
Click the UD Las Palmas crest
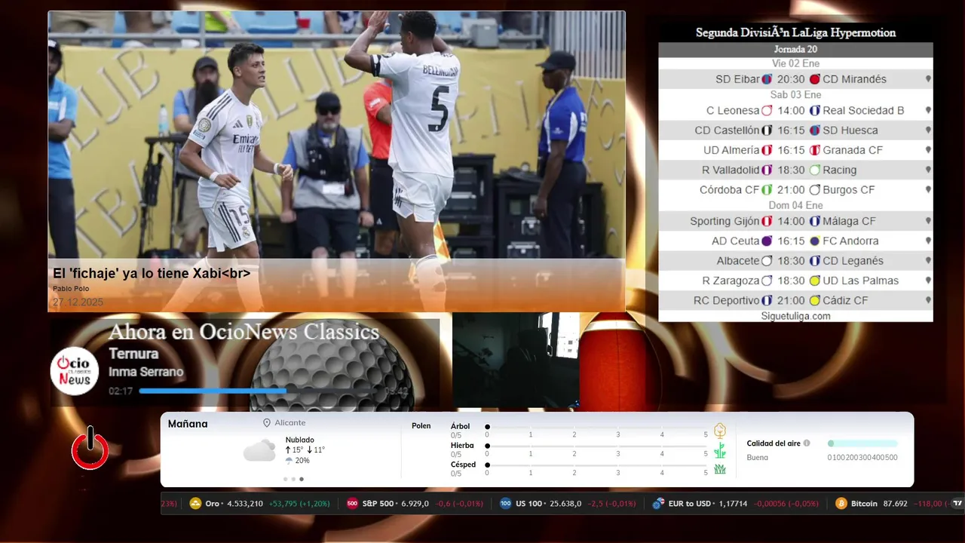pos(814,281)
